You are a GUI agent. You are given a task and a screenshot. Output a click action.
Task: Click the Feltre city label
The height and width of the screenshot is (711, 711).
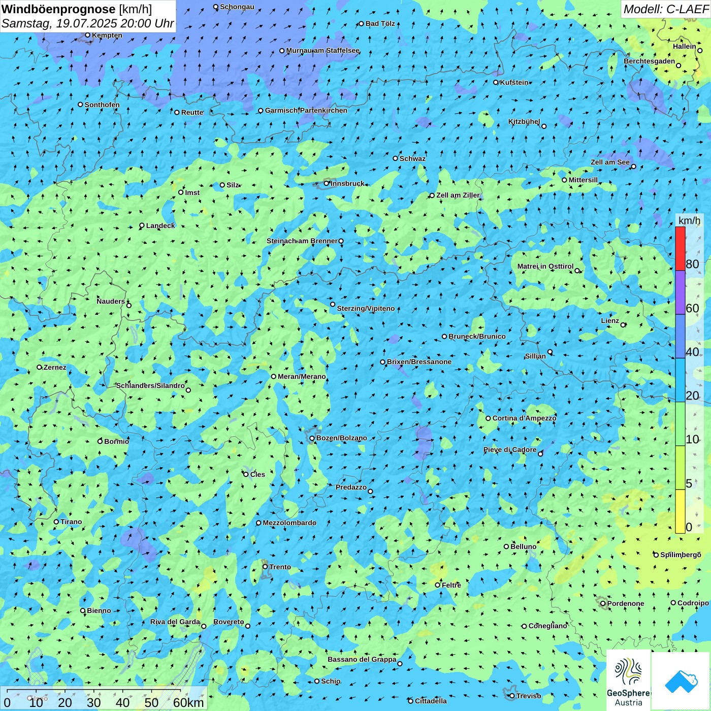pos(451,585)
